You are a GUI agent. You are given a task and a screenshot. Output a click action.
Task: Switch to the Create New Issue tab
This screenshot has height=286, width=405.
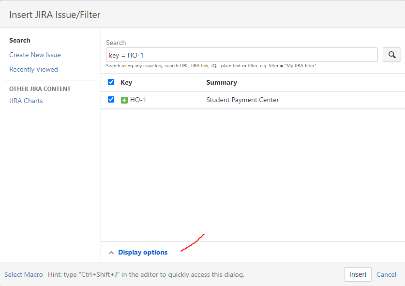click(x=35, y=55)
